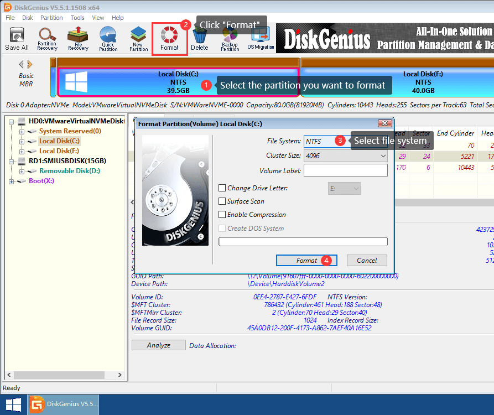The width and height of the screenshot is (494, 415).
Task: Open the OS Migration tool
Action: point(261,39)
